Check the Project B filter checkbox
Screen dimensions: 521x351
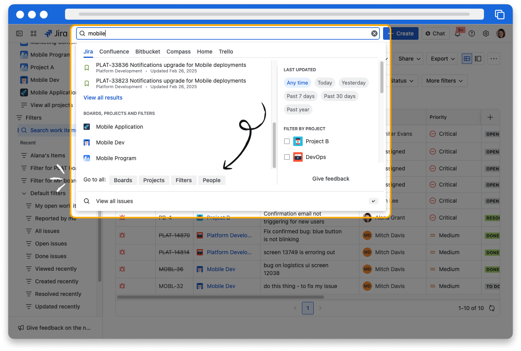coord(287,141)
